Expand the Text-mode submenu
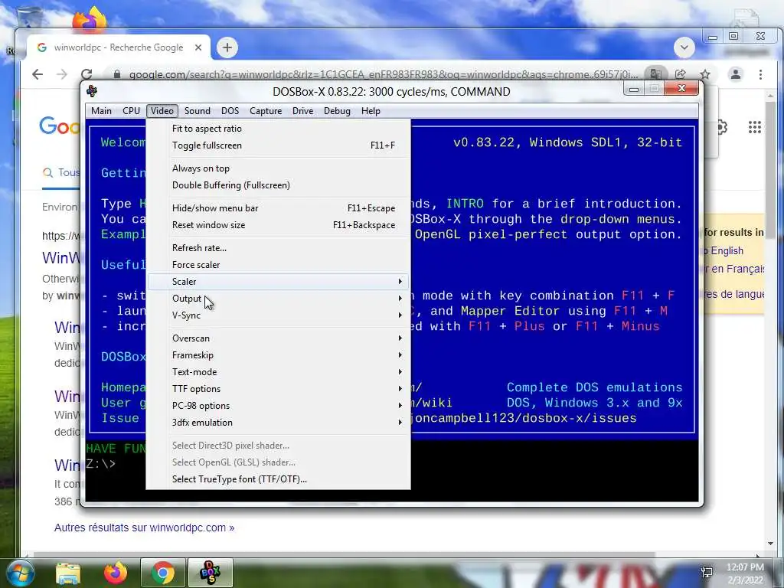The height and width of the screenshot is (588, 784). pos(278,372)
